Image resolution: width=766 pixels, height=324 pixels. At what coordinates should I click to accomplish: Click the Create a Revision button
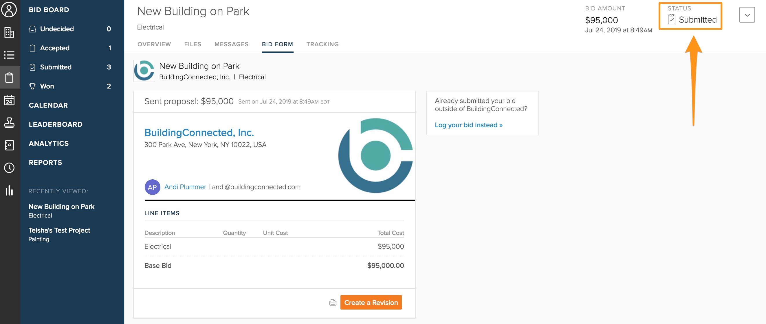pyautogui.click(x=371, y=303)
